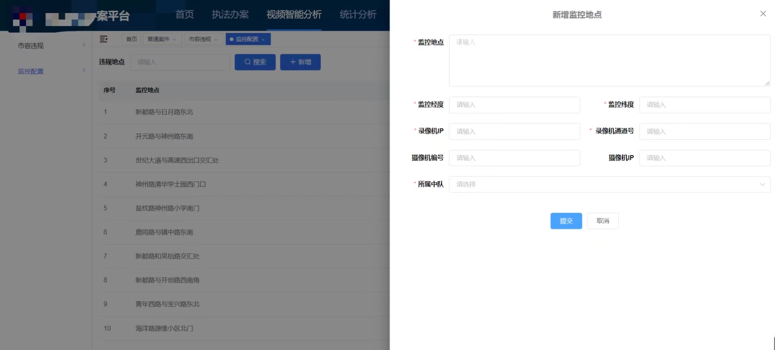Focus the 摄像机IP input field

(705, 158)
